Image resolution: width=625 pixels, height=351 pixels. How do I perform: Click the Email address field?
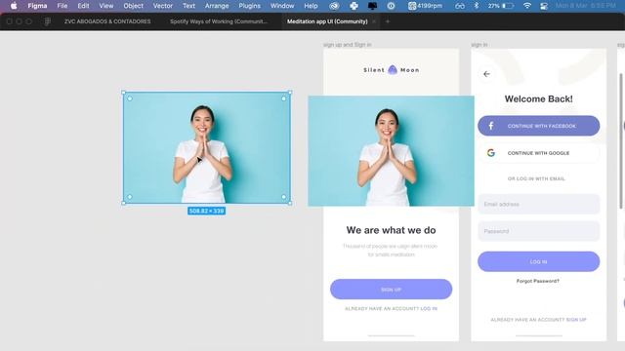(538, 204)
